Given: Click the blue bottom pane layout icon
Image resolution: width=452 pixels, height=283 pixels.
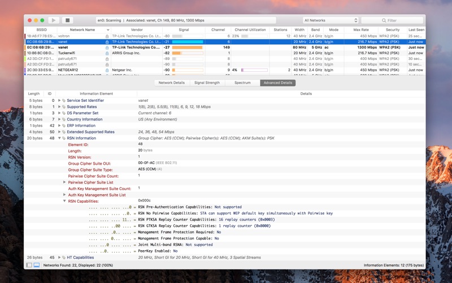Looking at the screenshot, I should point(37,265).
